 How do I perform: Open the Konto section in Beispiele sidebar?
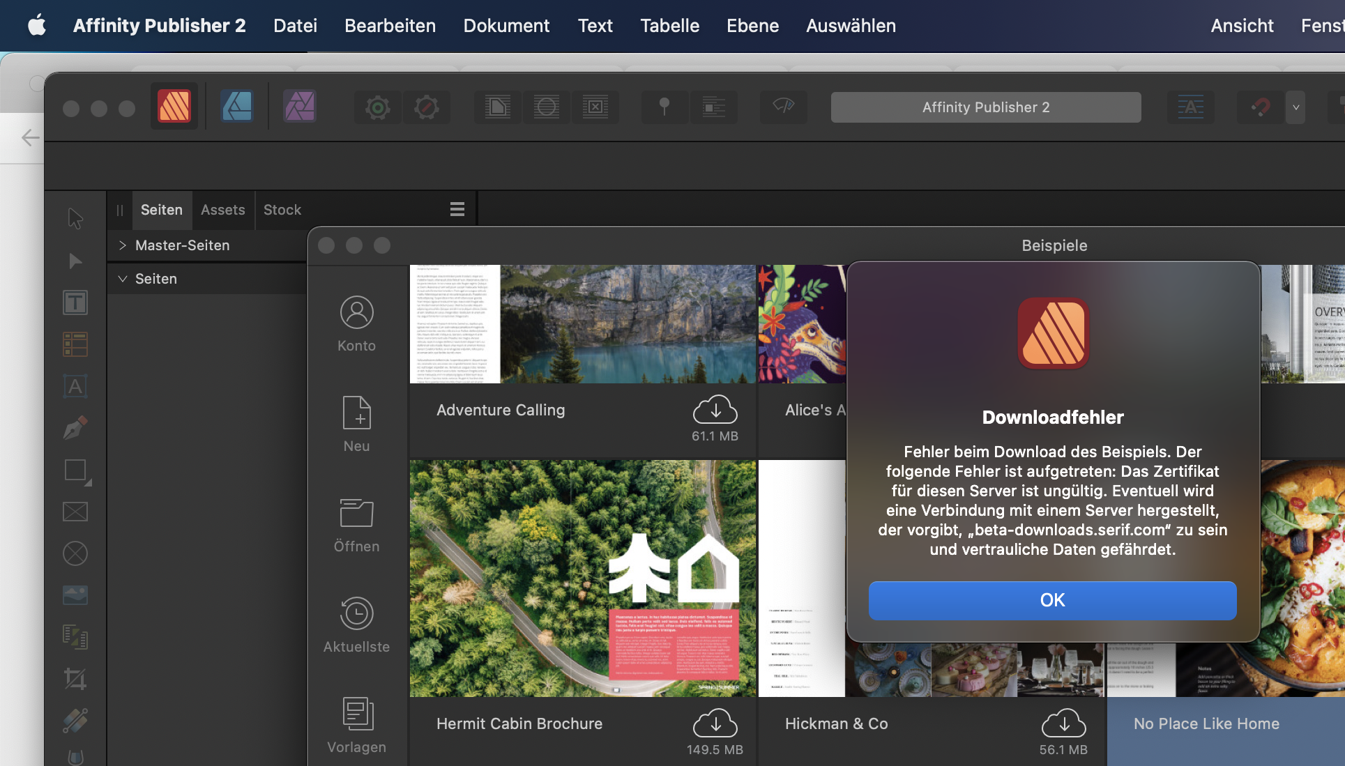(356, 324)
